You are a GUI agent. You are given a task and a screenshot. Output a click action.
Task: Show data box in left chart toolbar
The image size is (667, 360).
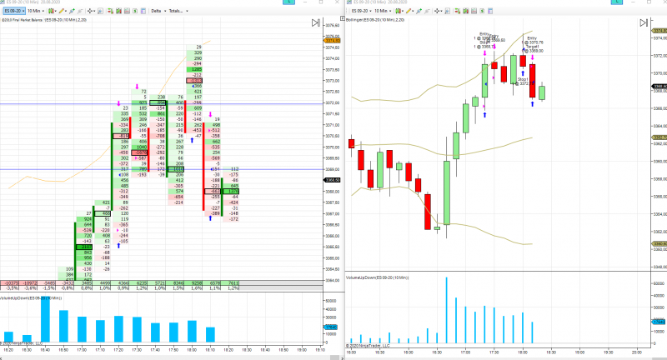[x=100, y=11]
